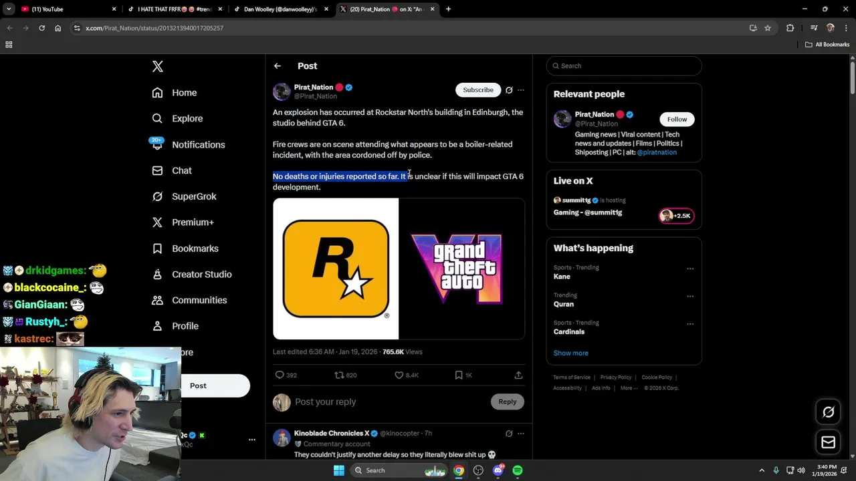Image resolution: width=856 pixels, height=481 pixels.
Task: Open Discord from the taskbar
Action: 498,470
